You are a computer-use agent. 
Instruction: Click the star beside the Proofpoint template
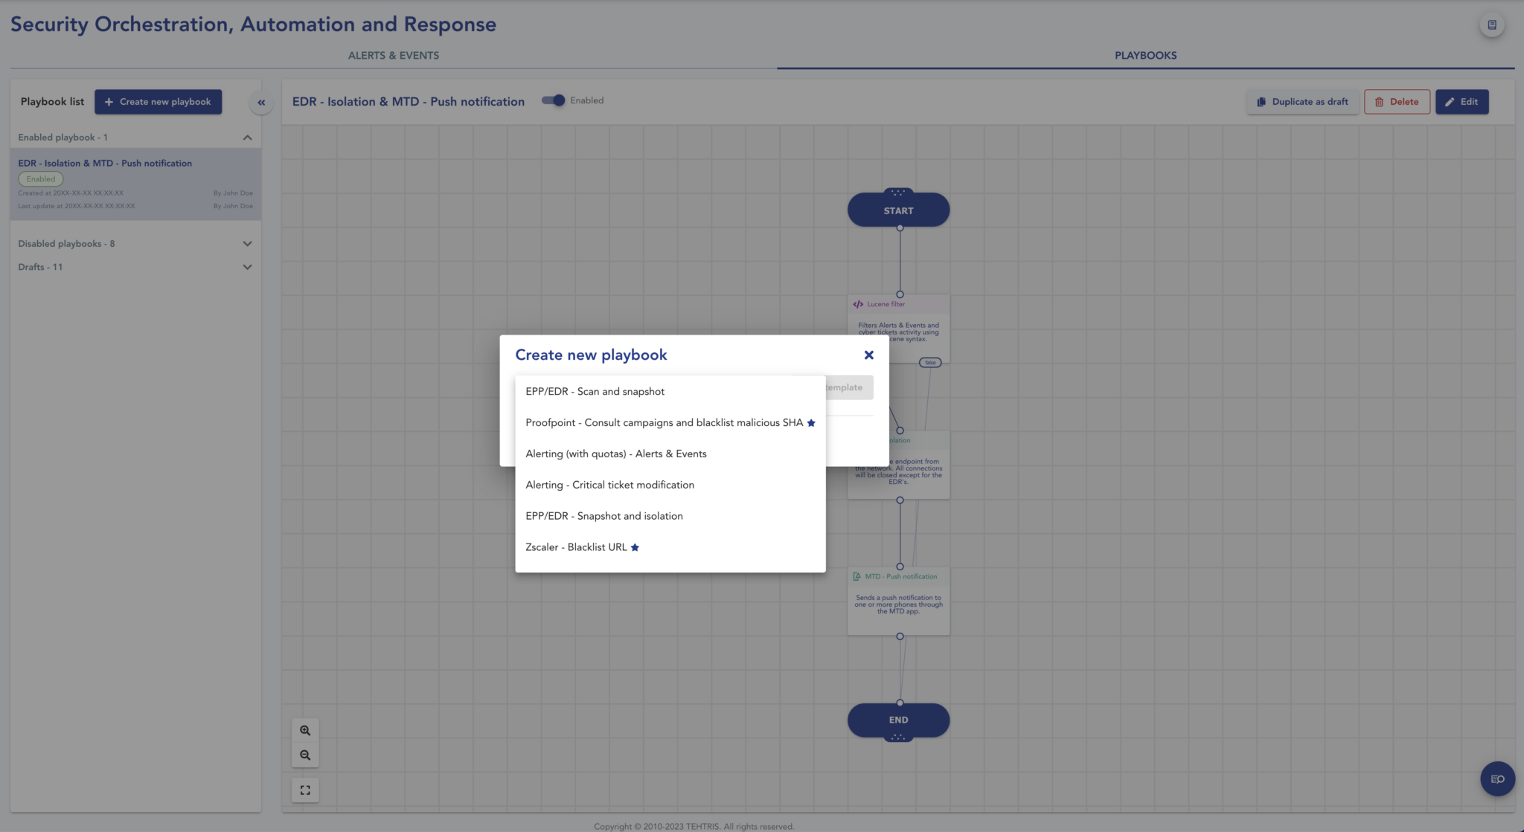coord(810,422)
